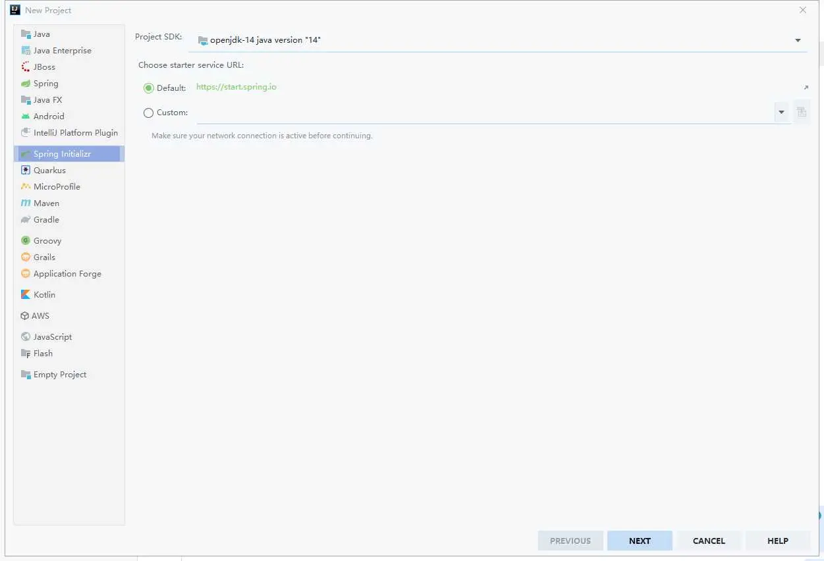
Task: Click the MicroProfile icon
Action: 26,187
